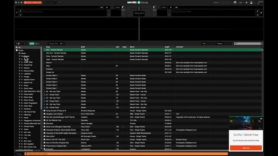Click the sidebar vertical scrollbar

tap(41, 78)
